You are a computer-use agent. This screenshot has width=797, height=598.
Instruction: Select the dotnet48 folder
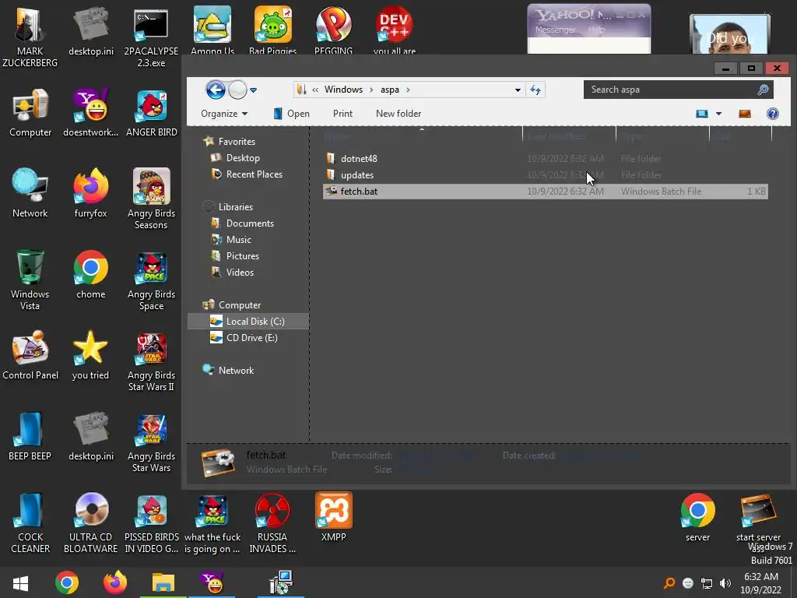point(359,159)
